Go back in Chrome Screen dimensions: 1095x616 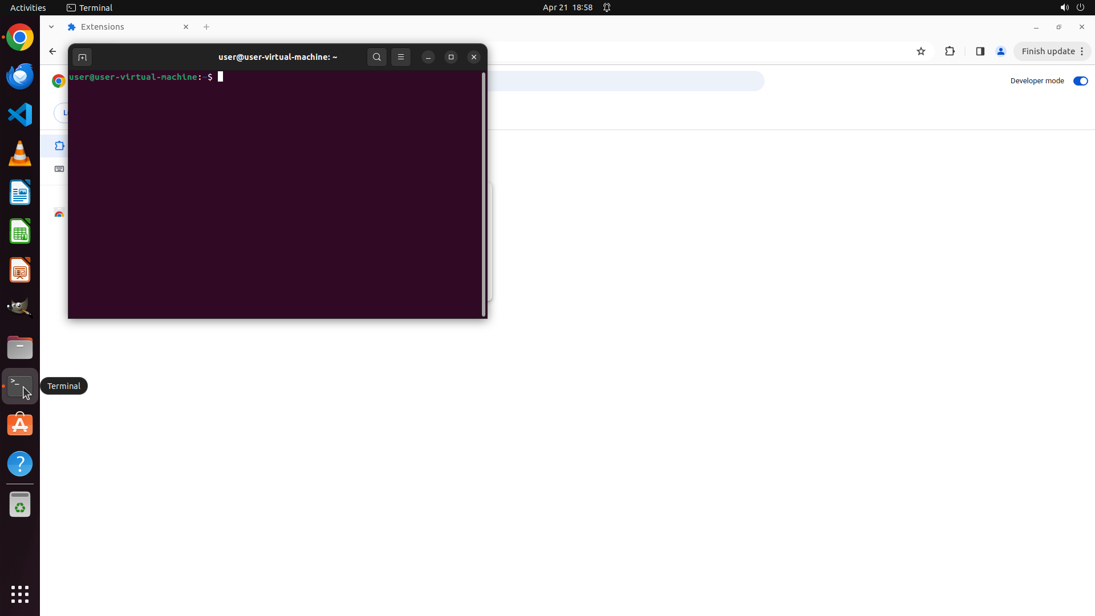click(52, 51)
